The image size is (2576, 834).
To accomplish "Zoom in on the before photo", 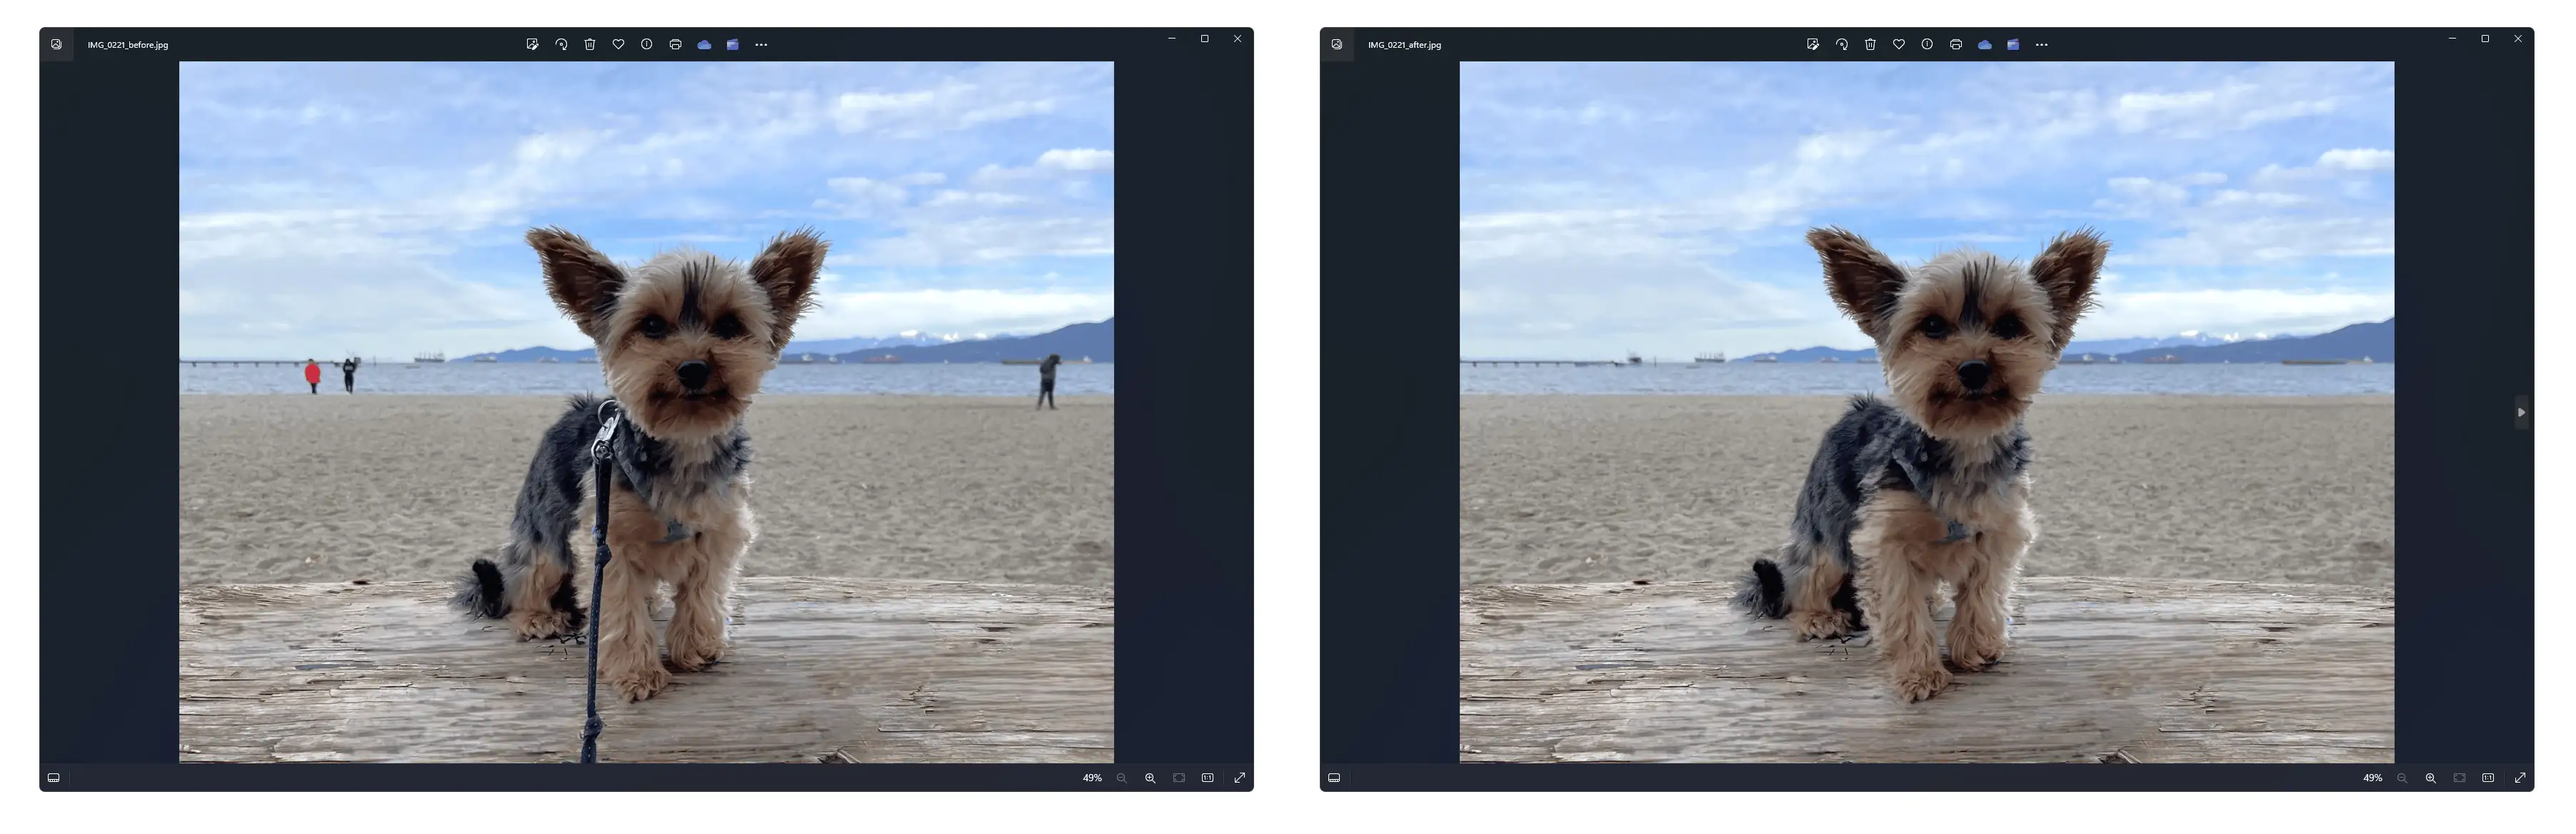I will click(1150, 778).
